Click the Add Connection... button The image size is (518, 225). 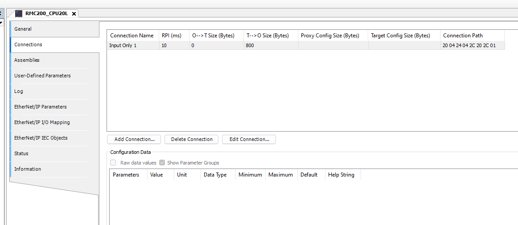pyautogui.click(x=134, y=139)
